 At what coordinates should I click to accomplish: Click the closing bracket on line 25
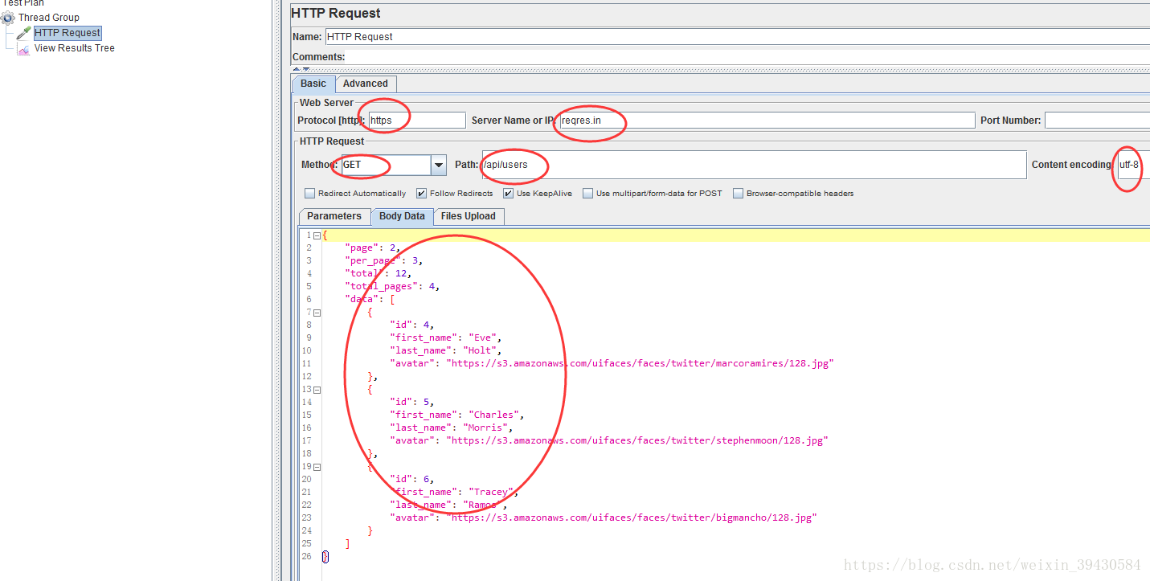click(x=347, y=544)
